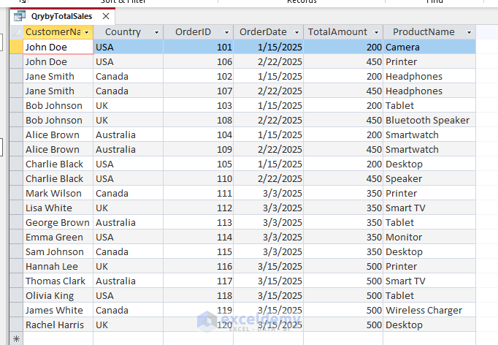
Task: Click the John Doe cell being edited
Action: [57, 47]
